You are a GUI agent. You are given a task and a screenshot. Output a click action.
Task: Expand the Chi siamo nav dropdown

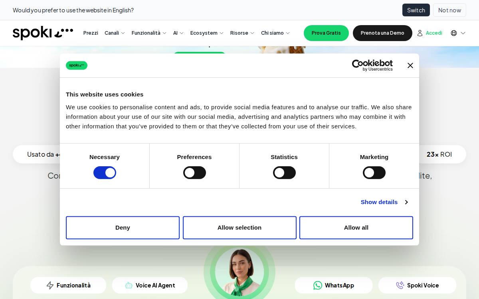275,33
